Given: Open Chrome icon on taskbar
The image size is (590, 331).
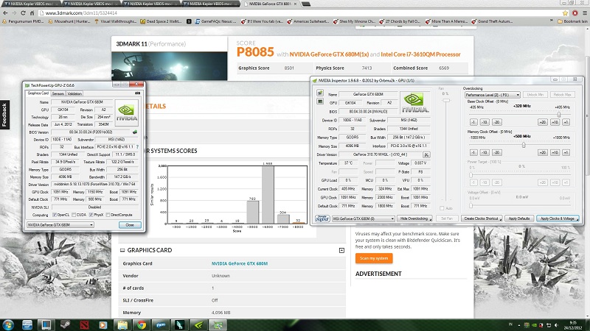Looking at the screenshot, I should tap(142, 325).
